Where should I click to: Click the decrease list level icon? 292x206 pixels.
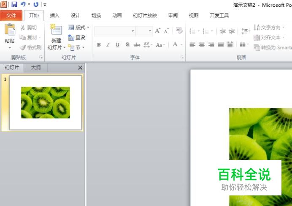point(223,31)
